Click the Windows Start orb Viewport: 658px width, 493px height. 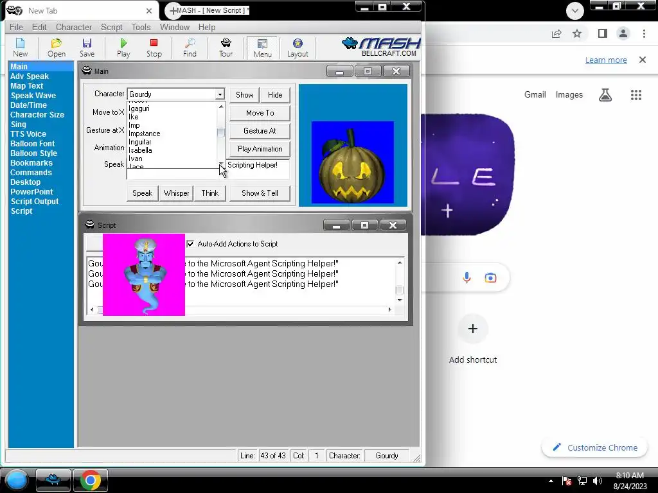pos(17,480)
